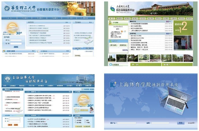Click the East China University of Science and Technology logo
Image resolution: width=199 pixels, height=131 pixels.
7,8
